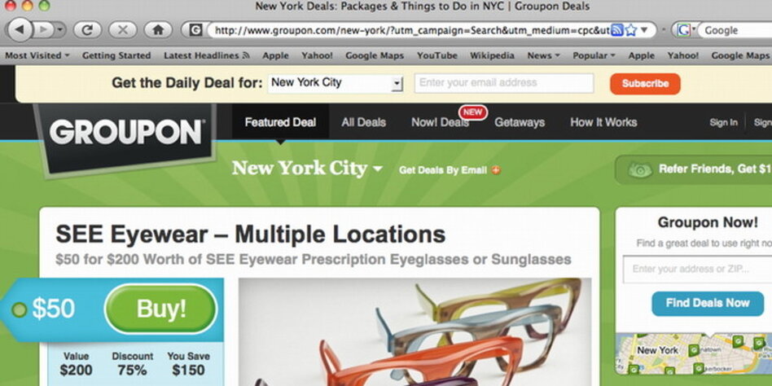Click the Groupon logo
772x386 pixels.
tap(125, 133)
